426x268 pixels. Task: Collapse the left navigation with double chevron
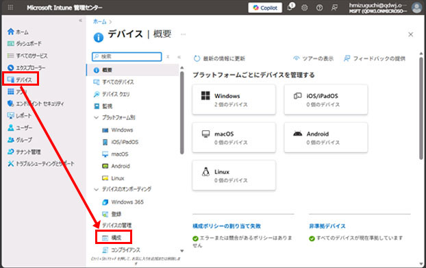(x=80, y=21)
